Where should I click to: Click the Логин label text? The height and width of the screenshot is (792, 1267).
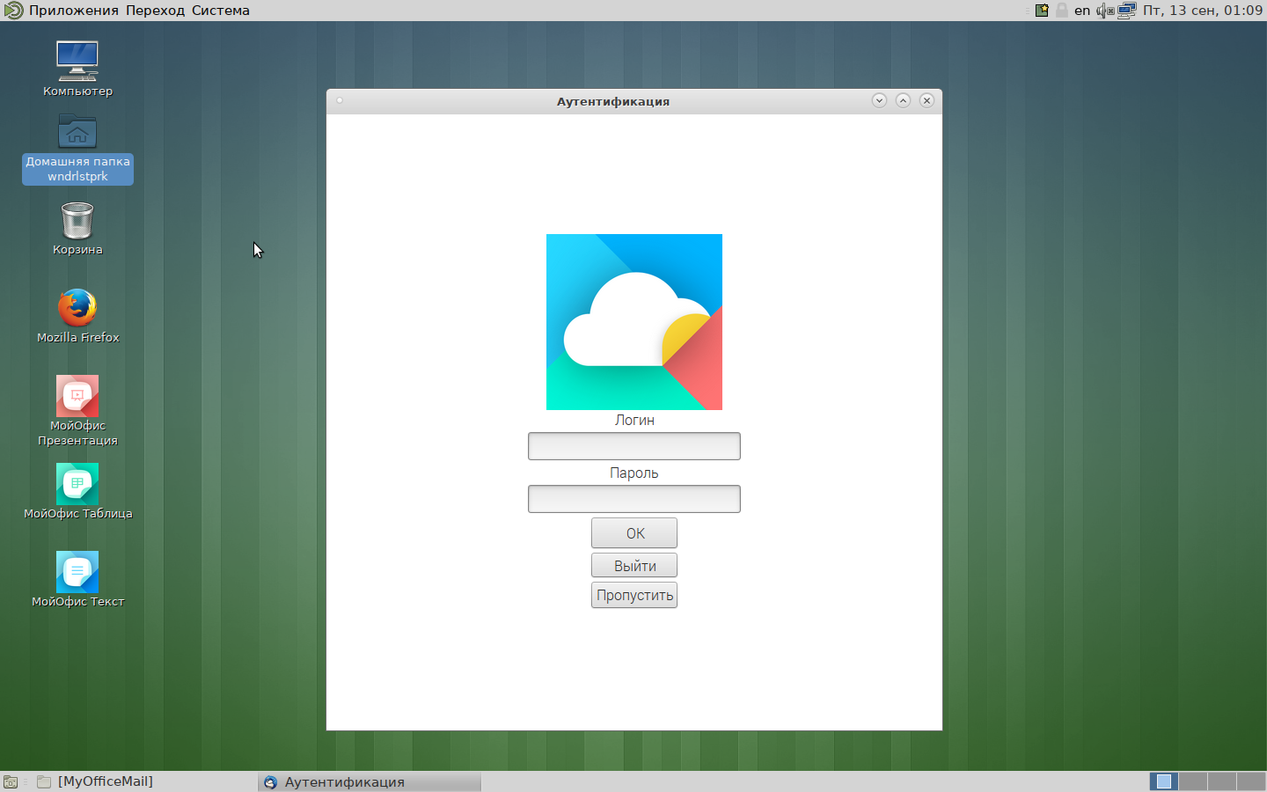(634, 421)
